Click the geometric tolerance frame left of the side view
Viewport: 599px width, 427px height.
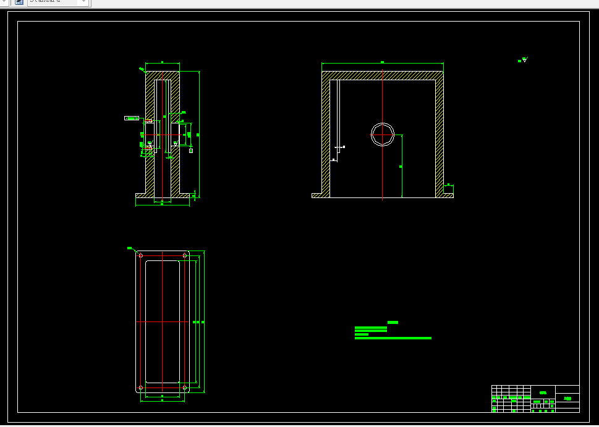coord(132,118)
